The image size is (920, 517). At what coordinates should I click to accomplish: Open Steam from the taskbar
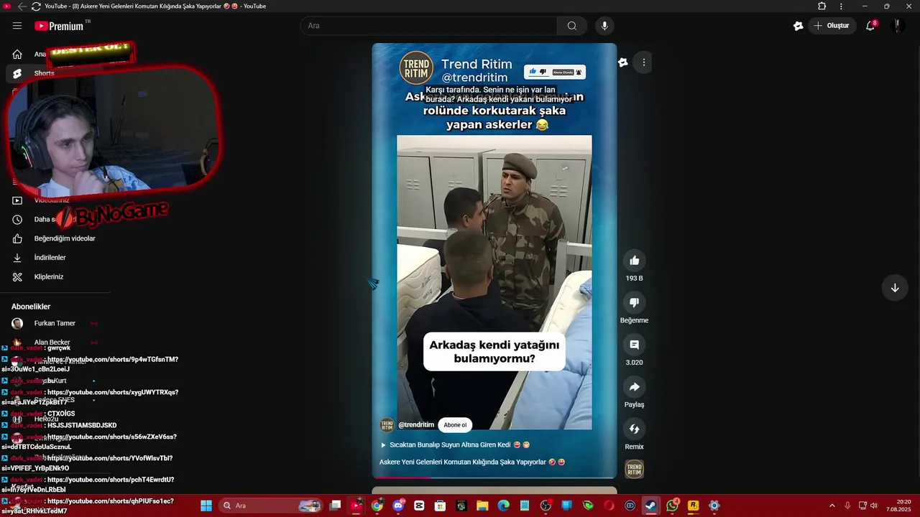point(651,506)
